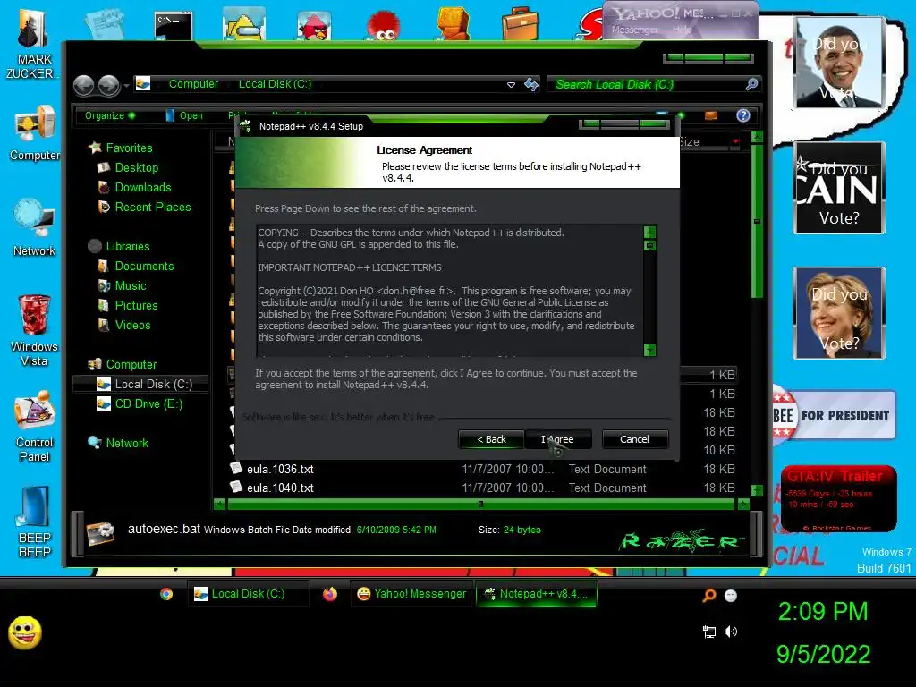Select the eula.1036.txt file
916x687 pixels.
[x=280, y=469]
